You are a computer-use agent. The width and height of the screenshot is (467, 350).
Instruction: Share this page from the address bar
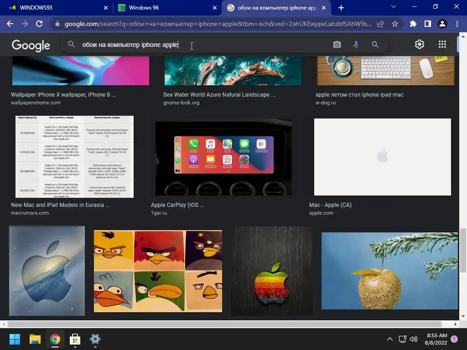(380, 24)
